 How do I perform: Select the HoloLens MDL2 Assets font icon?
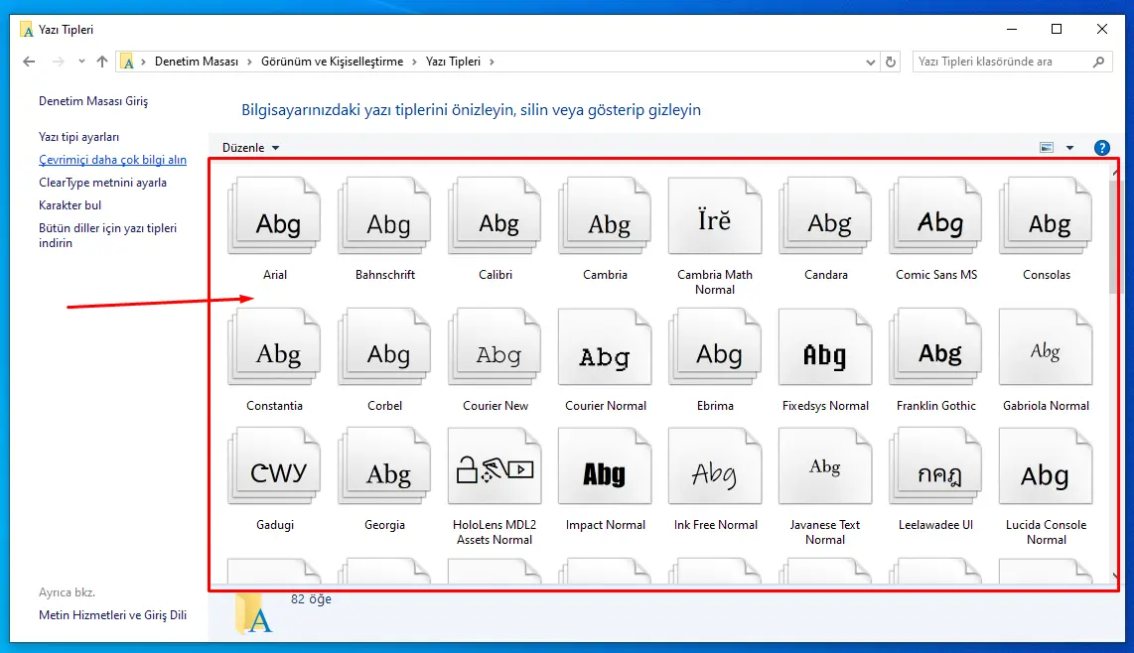point(495,465)
